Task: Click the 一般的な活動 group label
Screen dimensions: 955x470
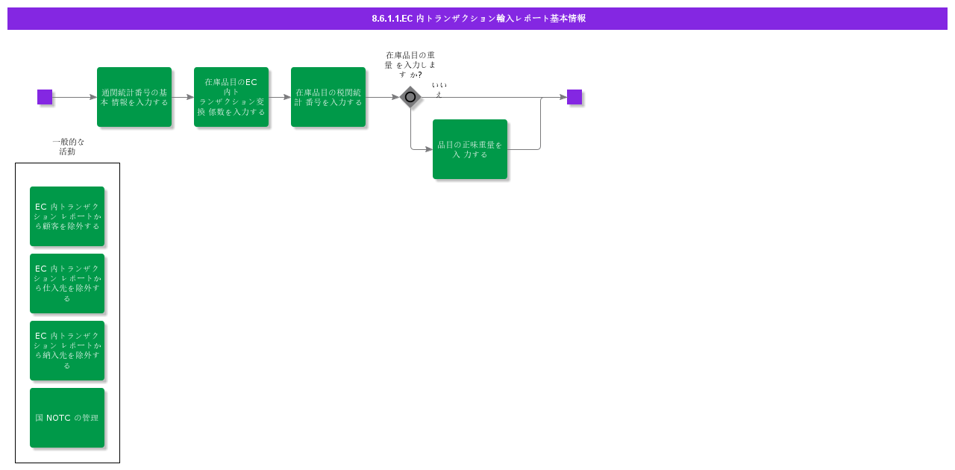Action: point(68,146)
